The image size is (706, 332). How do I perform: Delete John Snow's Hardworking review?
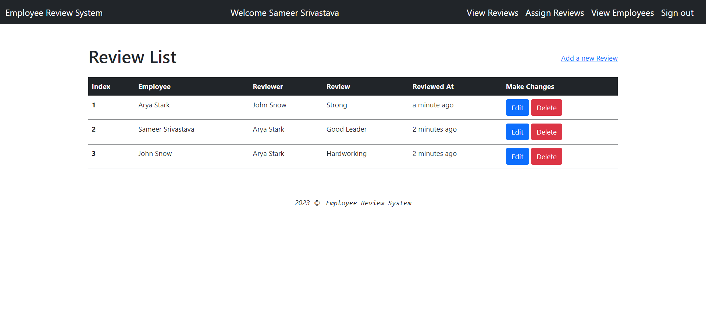pos(546,156)
